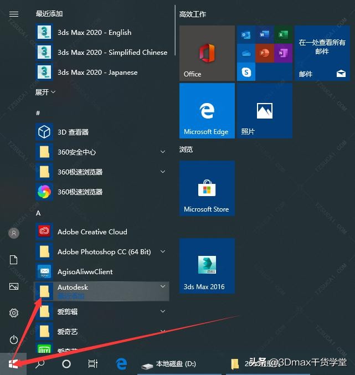Open the 3D 查看器 app icon
The width and height of the screenshot is (355, 375).
(44, 132)
